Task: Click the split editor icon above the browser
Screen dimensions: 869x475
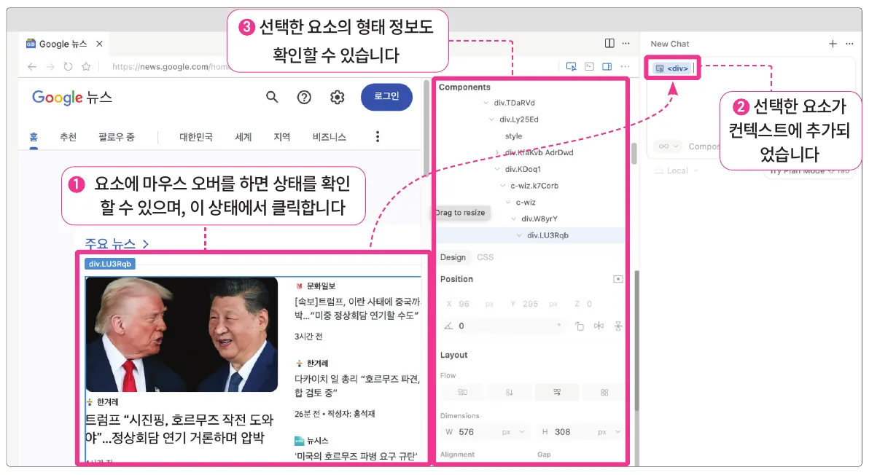Action: 609,43
